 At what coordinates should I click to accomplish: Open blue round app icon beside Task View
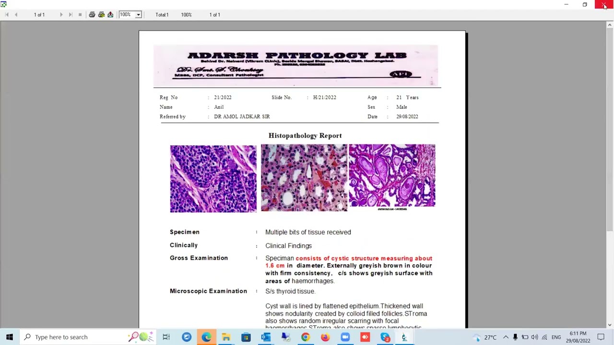187,337
